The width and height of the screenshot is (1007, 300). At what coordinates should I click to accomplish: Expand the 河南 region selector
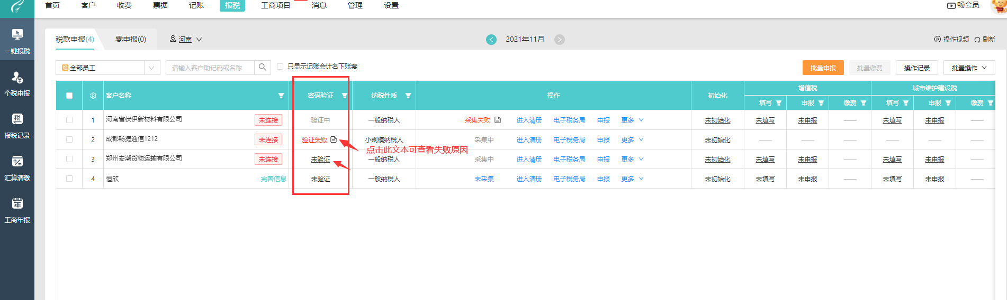[x=199, y=40]
